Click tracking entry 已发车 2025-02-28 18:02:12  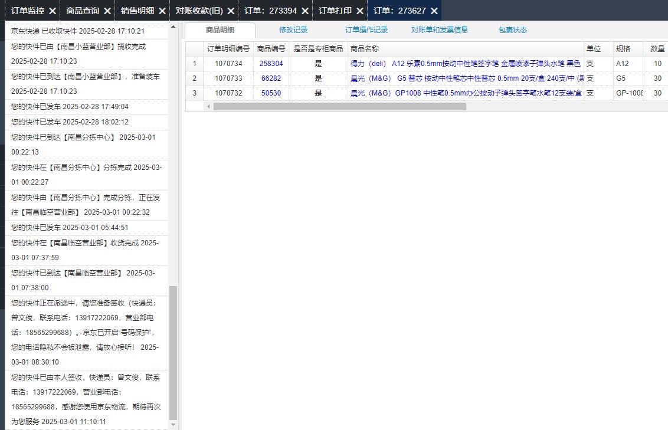(x=87, y=122)
